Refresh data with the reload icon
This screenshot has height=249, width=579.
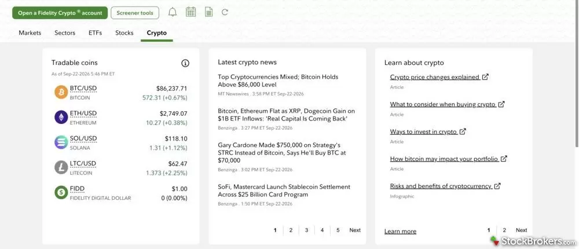(x=225, y=12)
